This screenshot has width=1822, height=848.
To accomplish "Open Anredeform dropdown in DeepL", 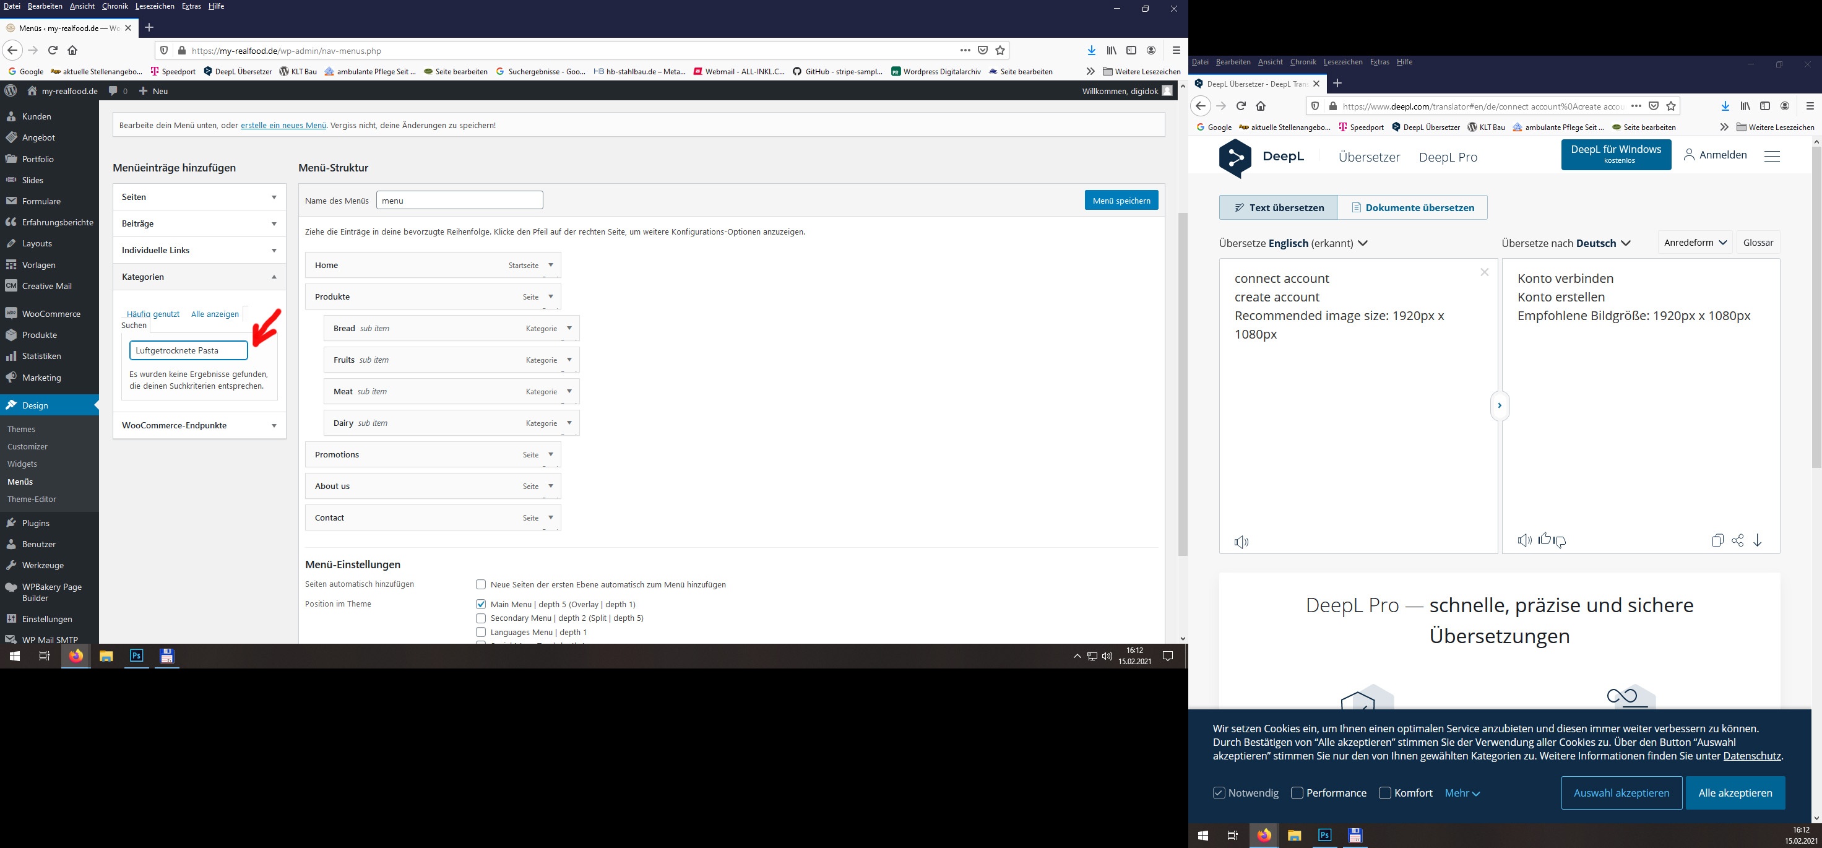I will 1695,243.
